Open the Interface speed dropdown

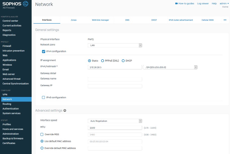point(115,121)
